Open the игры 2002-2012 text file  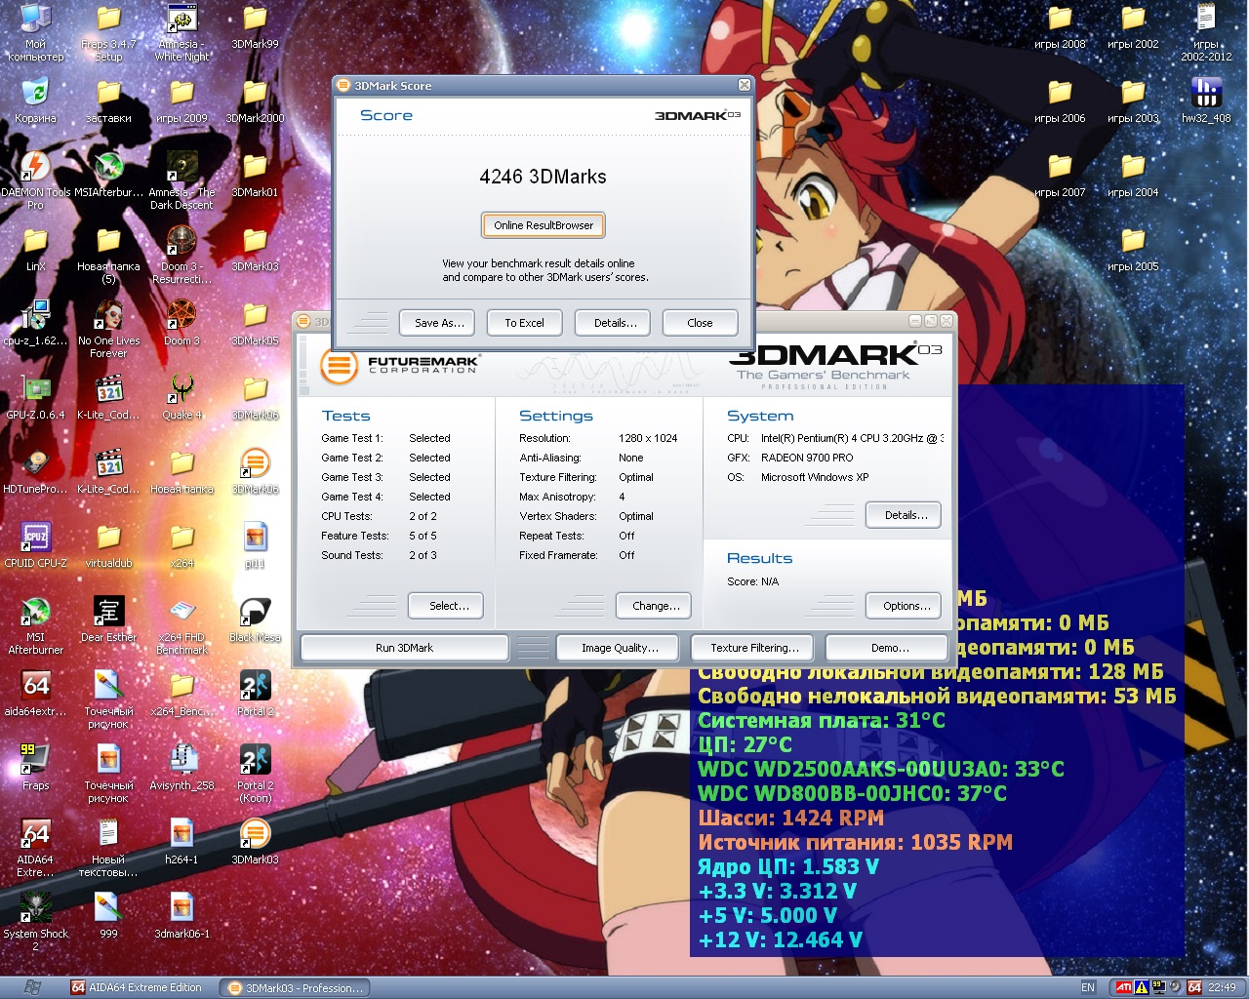tap(1206, 30)
